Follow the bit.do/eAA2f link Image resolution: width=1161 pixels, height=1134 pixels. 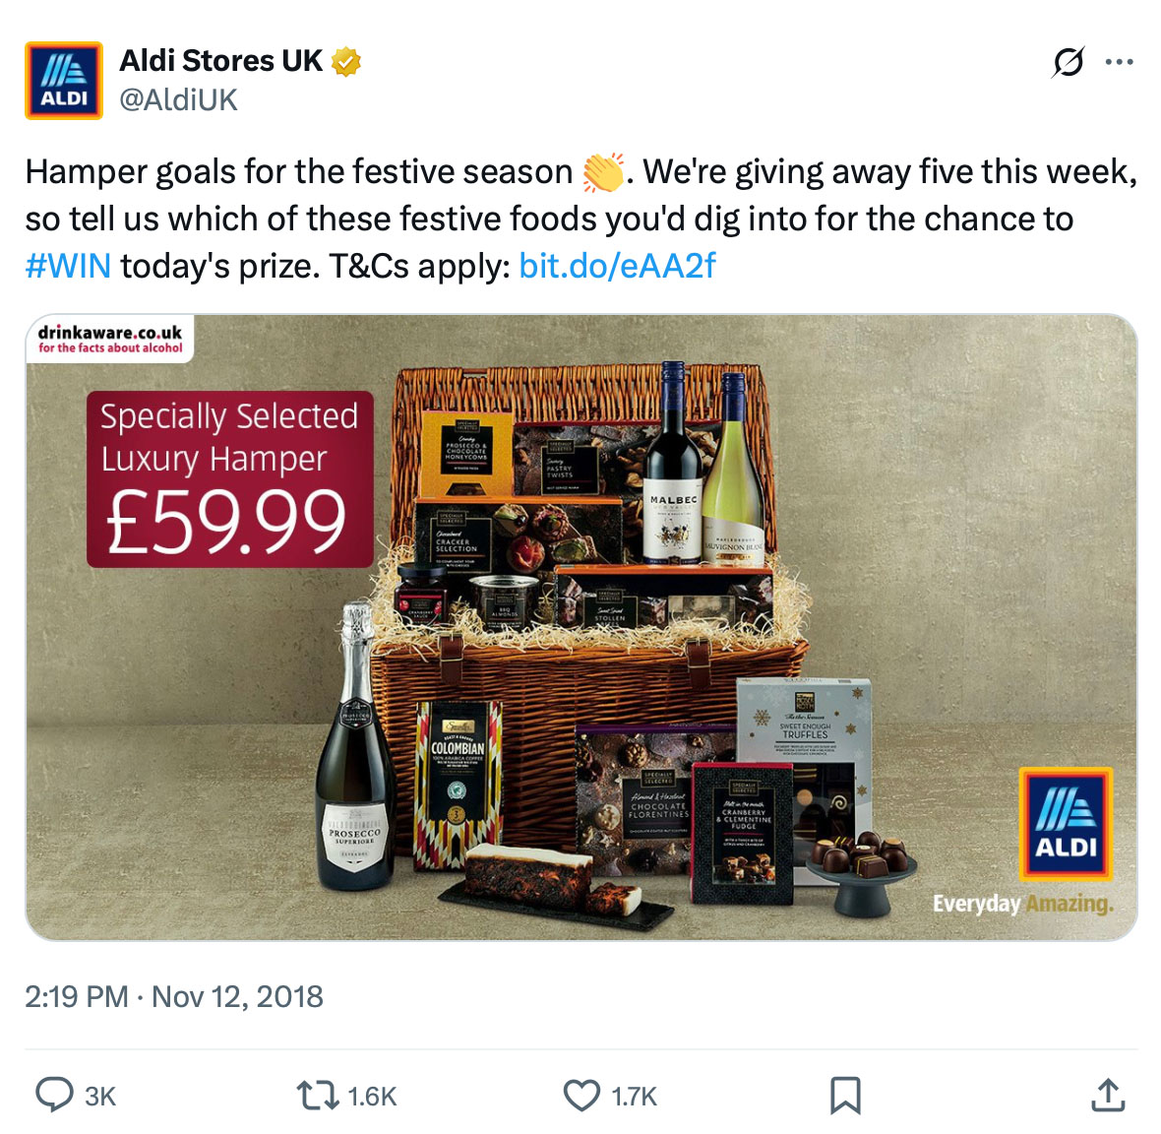click(615, 264)
